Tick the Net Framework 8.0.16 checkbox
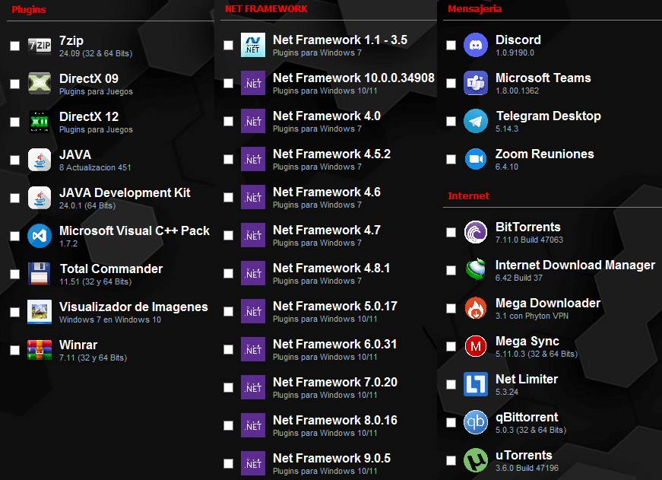 click(229, 425)
